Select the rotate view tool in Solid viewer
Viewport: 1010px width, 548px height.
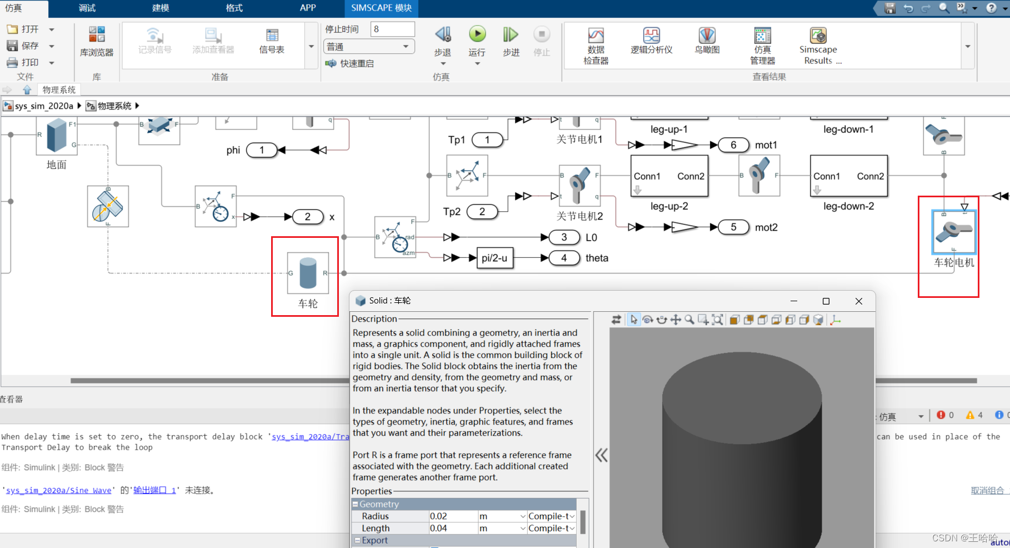648,320
